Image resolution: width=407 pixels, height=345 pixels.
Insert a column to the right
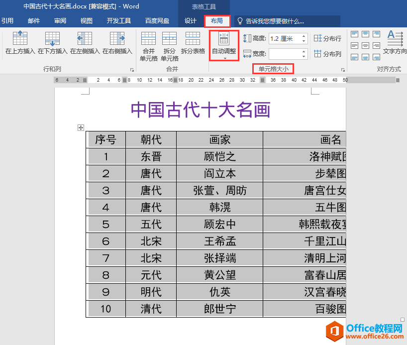click(x=117, y=43)
